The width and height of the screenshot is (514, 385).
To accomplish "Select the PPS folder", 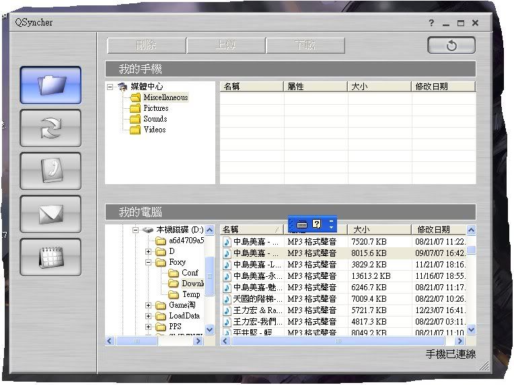I will (175, 327).
